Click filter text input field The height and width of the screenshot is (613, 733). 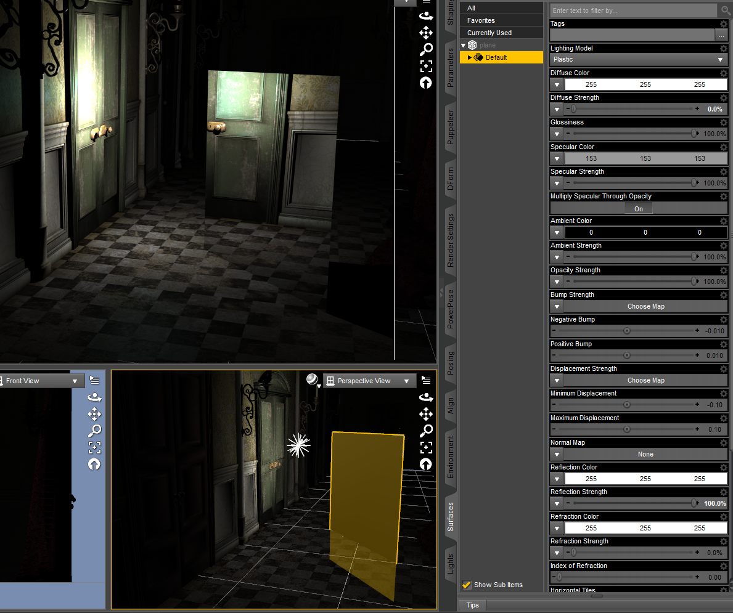[x=633, y=10]
